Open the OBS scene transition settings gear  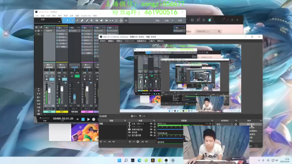click(x=236, y=124)
